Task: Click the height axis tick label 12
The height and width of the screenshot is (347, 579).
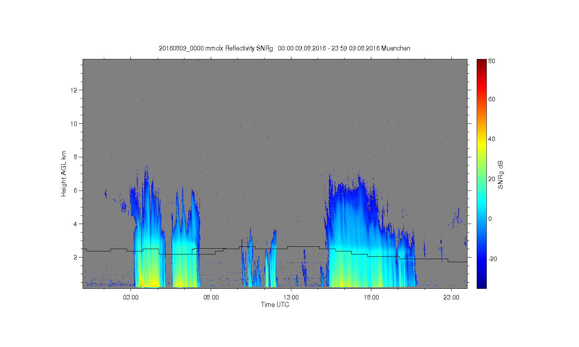Action: 74,90
